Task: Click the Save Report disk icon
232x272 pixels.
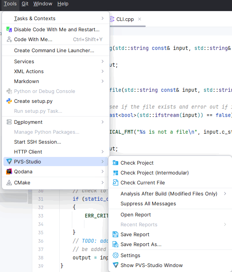Action: (115, 234)
